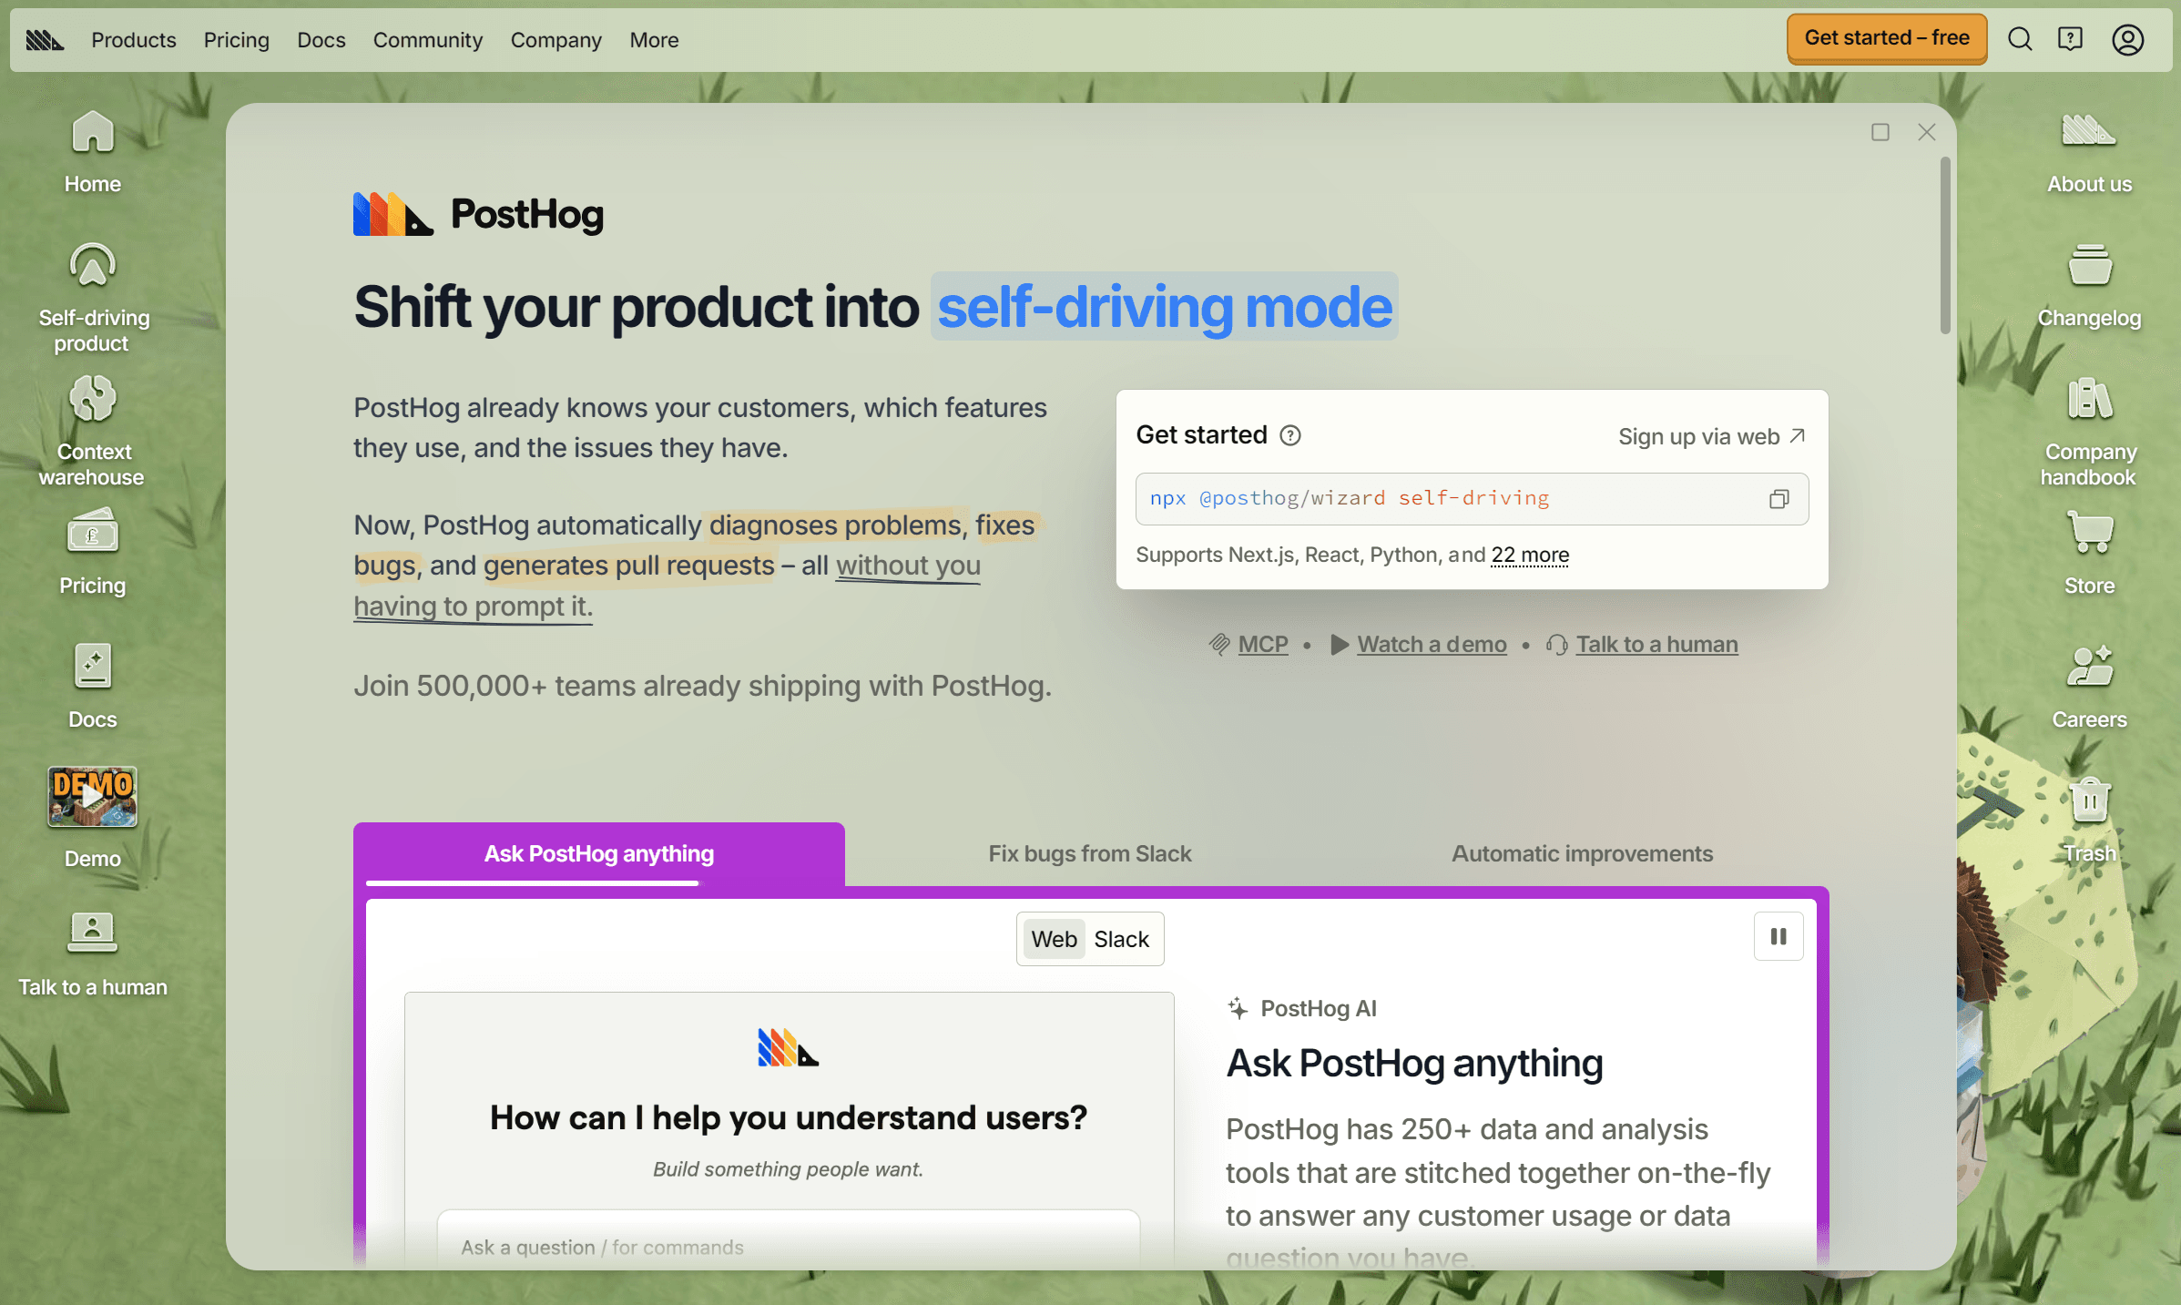Open search with the magnifier icon
Screen dimensions: 2181x1305
[x=2020, y=39]
